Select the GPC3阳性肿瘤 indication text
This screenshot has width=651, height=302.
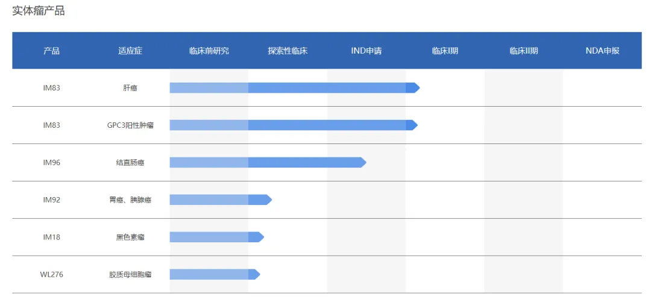[130, 125]
